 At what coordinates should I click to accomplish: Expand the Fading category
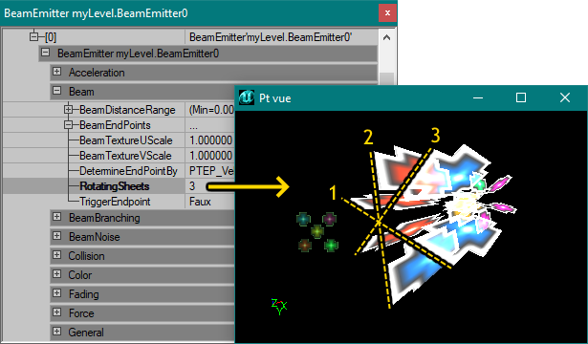tap(56, 293)
